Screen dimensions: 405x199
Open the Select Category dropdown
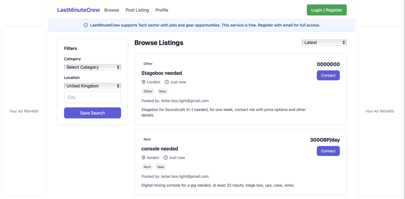click(x=92, y=67)
